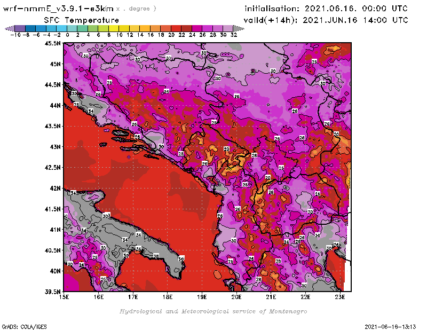Click the '18' colorbar tick label
The width and height of the screenshot is (427, 330).
point(161,35)
